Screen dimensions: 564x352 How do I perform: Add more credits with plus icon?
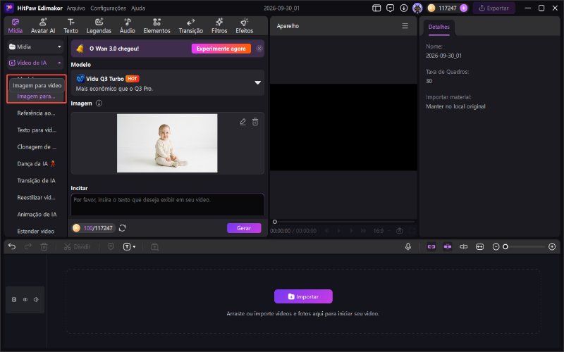(464, 8)
